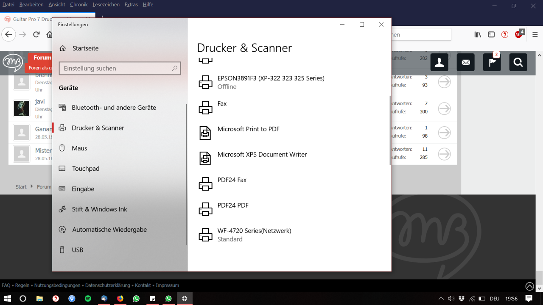The height and width of the screenshot is (305, 543).
Task: Click the scroll-to-top arrow on forum page
Action: pyautogui.click(x=529, y=286)
